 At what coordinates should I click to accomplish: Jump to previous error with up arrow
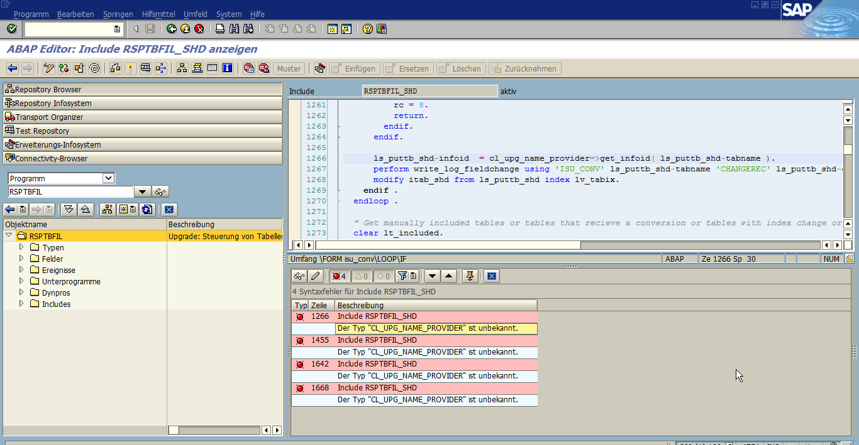pyautogui.click(x=448, y=276)
